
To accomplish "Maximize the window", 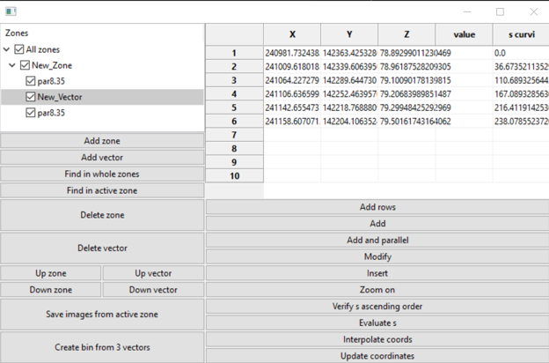I will click(501, 12).
